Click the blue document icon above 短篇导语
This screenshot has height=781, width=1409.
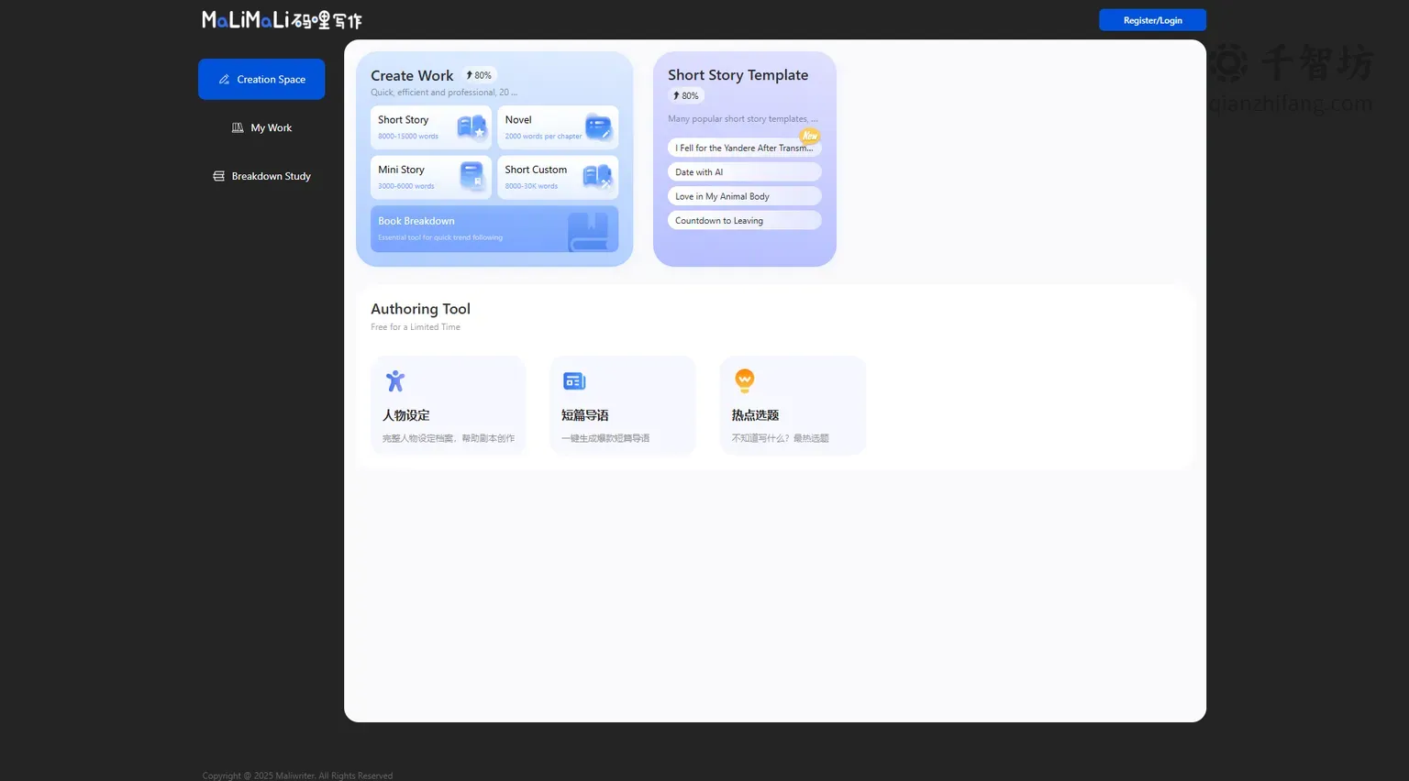click(574, 380)
